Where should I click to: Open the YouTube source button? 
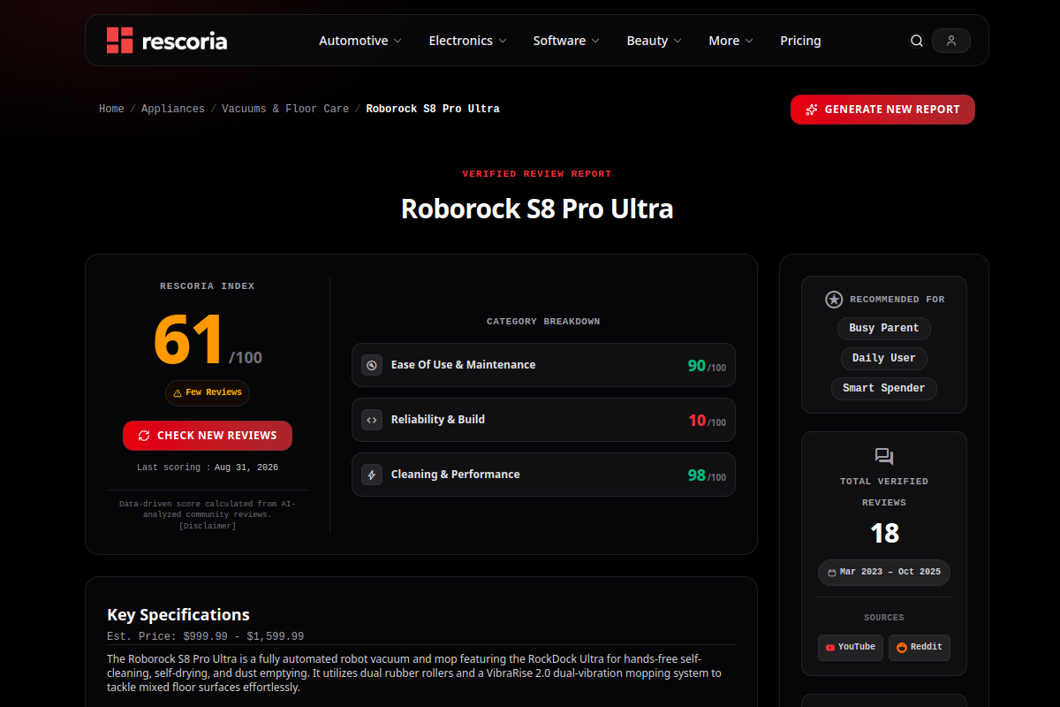click(850, 648)
